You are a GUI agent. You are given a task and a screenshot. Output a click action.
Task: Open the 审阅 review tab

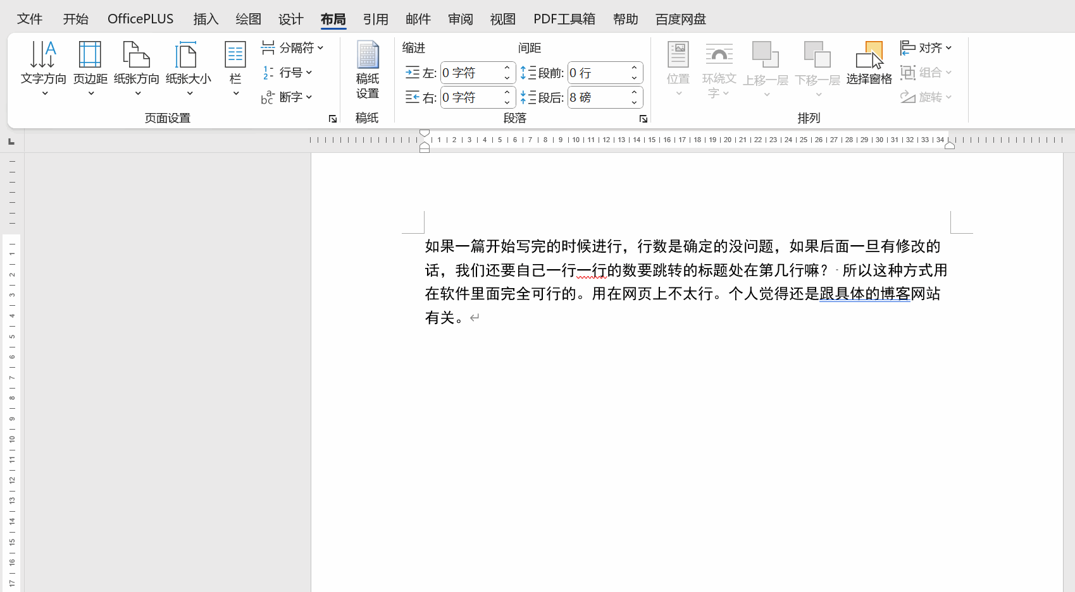click(x=460, y=19)
